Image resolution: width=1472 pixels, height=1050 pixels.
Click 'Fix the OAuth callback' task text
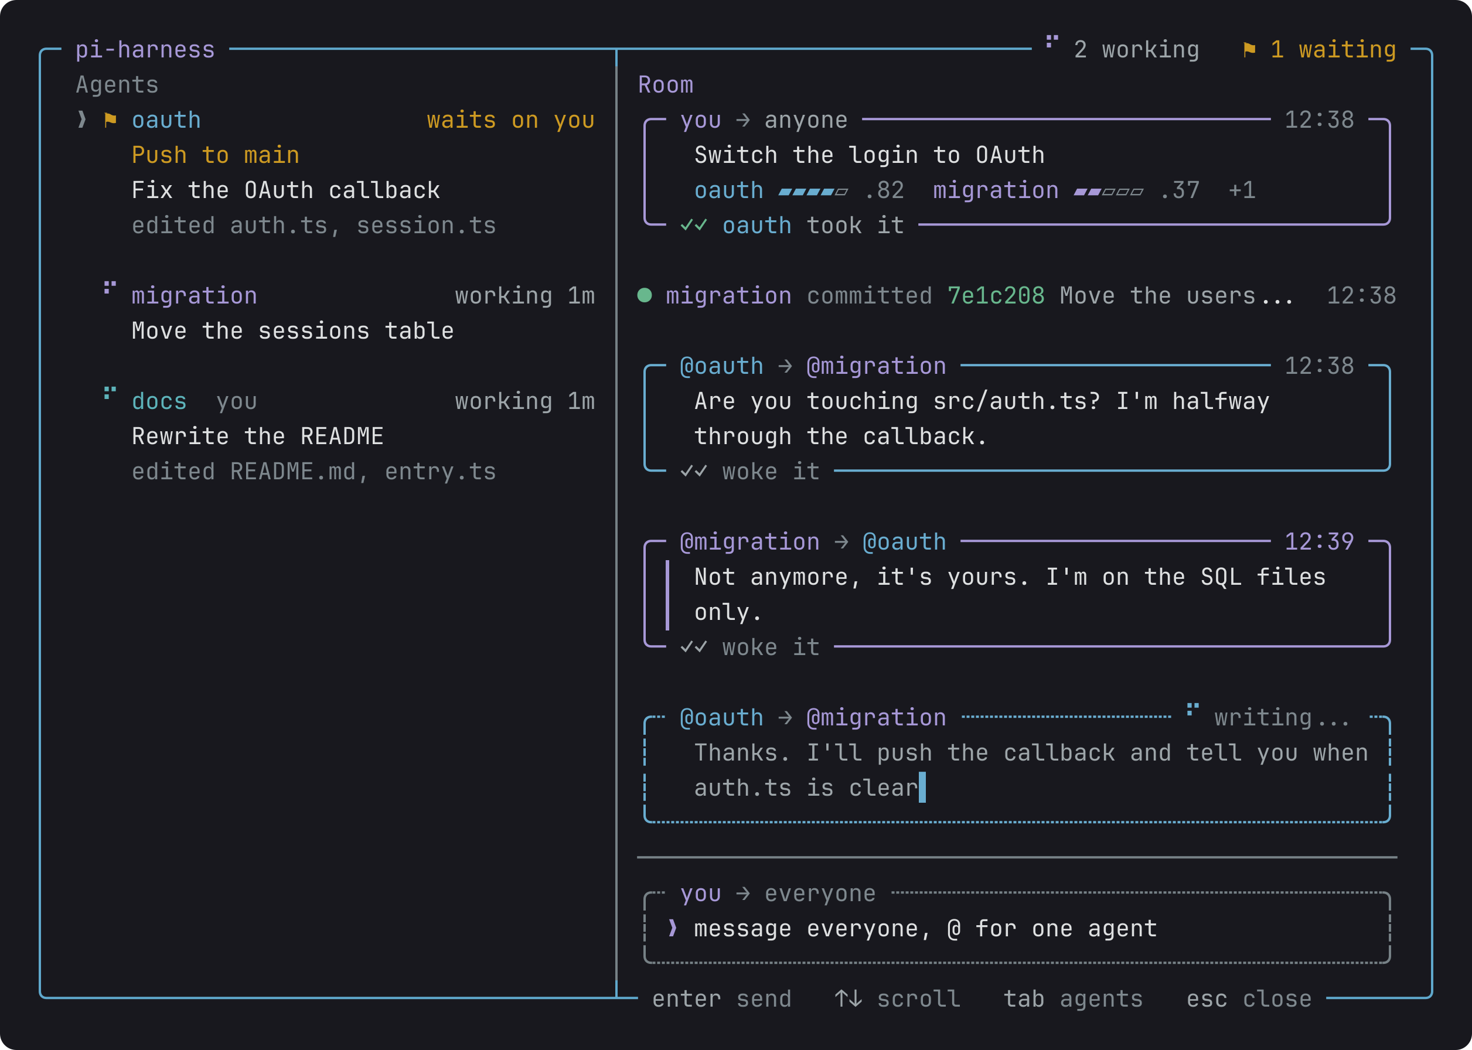[286, 190]
